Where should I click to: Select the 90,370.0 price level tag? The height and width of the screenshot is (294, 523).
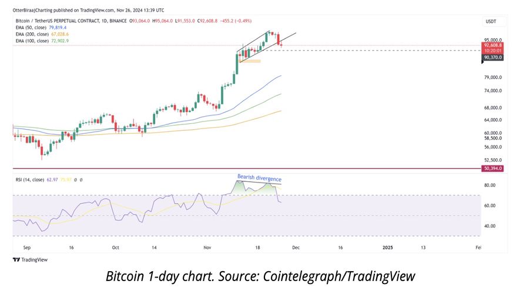pos(492,58)
